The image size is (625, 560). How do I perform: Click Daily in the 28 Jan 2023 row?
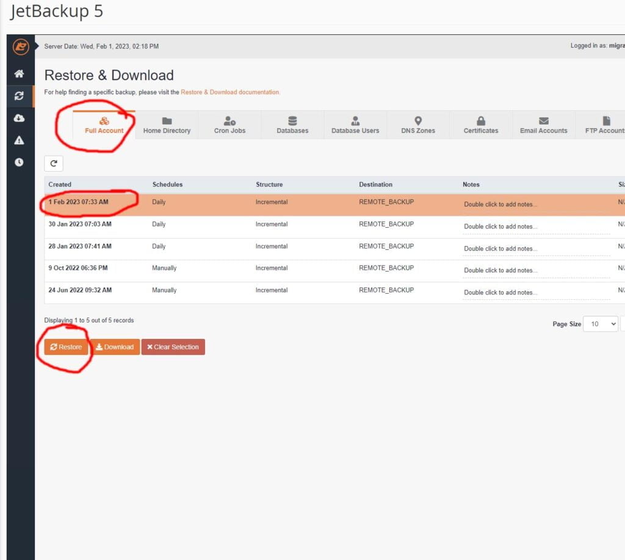[159, 247]
